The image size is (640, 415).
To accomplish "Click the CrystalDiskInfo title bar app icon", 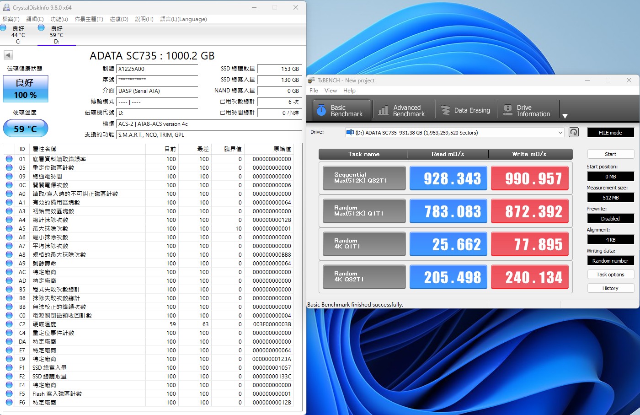I will (6, 7).
